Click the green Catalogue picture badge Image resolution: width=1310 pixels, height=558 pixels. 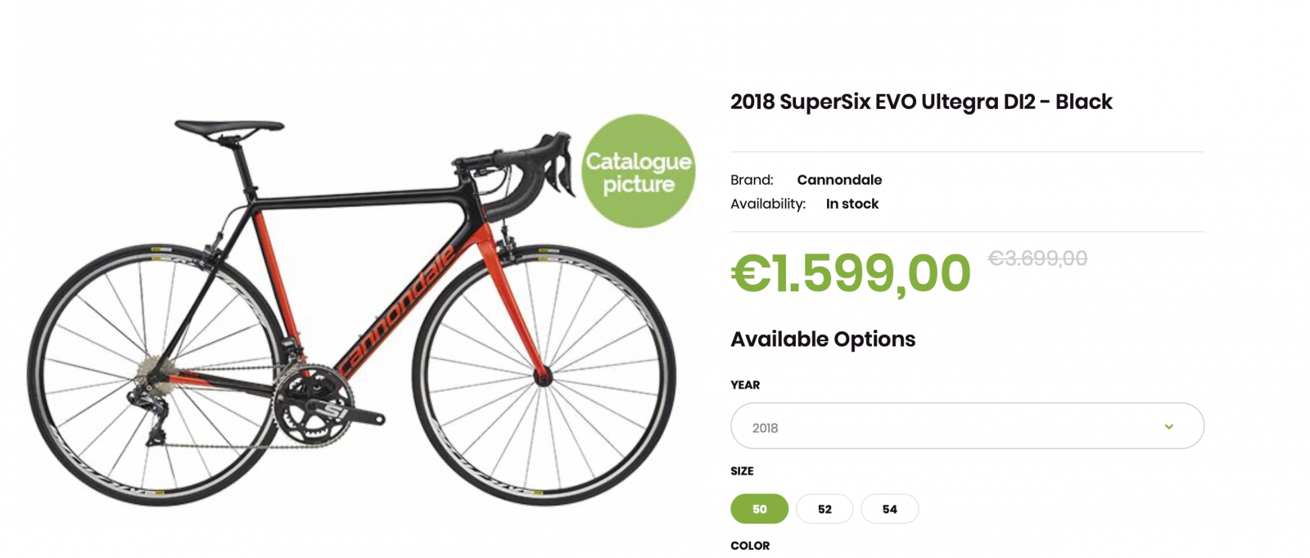(x=638, y=171)
